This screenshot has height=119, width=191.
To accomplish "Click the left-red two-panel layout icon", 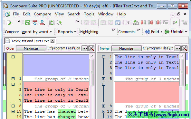I will (143, 23).
